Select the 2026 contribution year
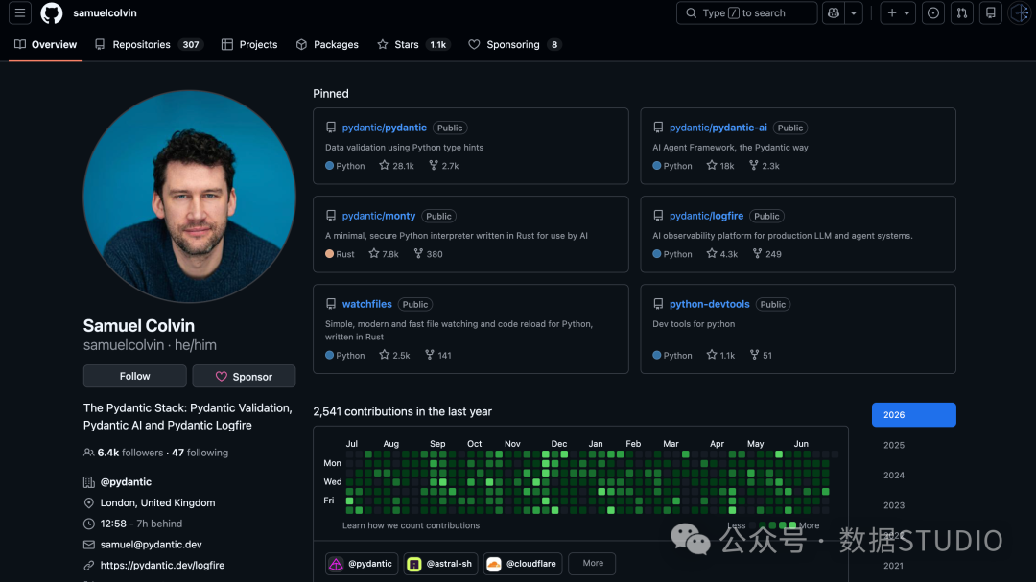Image resolution: width=1036 pixels, height=582 pixels. tap(914, 415)
